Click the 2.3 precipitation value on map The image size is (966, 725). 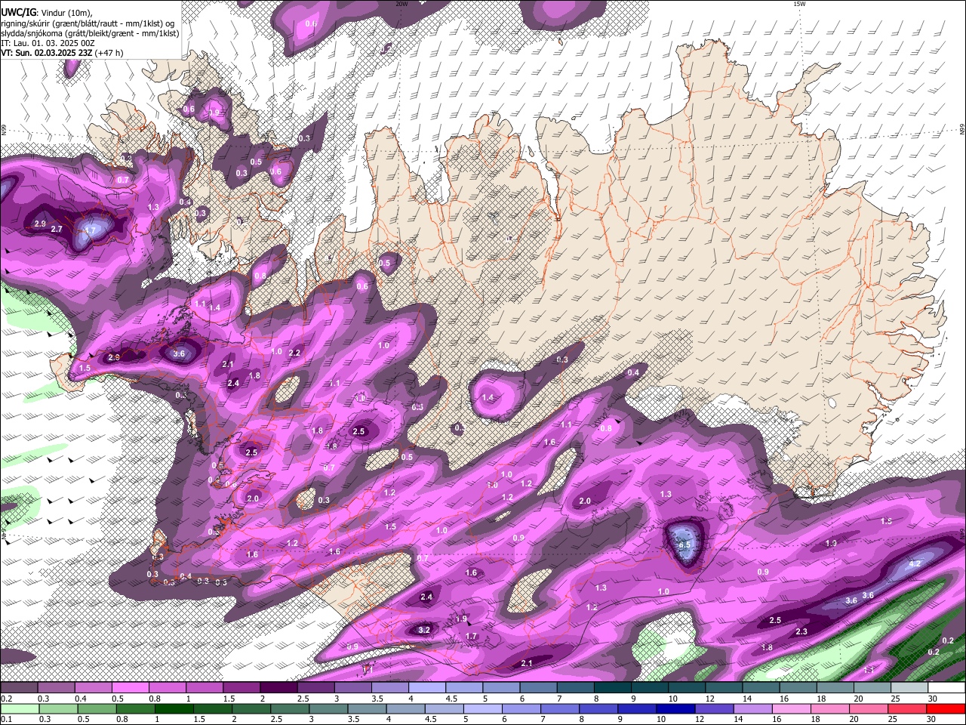coord(801,631)
